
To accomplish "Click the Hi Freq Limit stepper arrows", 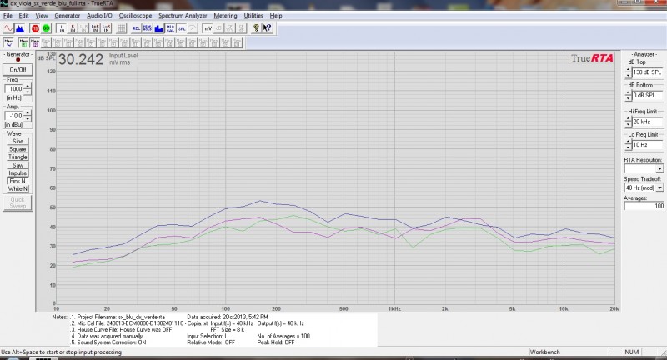I will click(629, 122).
